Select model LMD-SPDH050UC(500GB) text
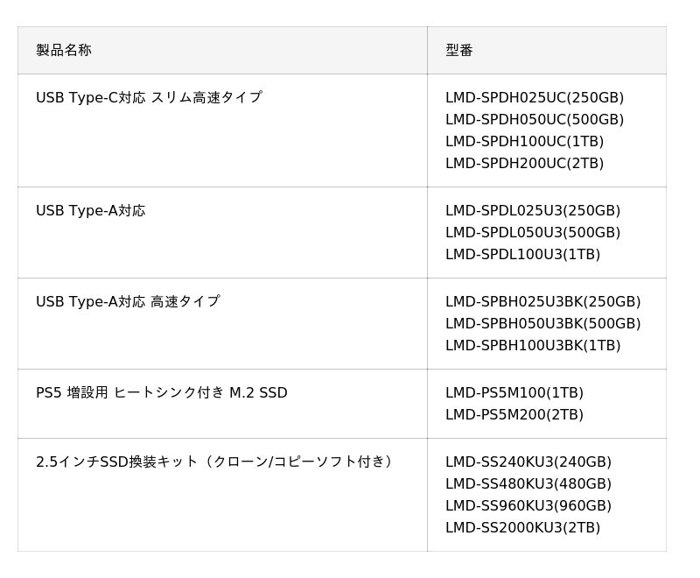 coord(535,119)
